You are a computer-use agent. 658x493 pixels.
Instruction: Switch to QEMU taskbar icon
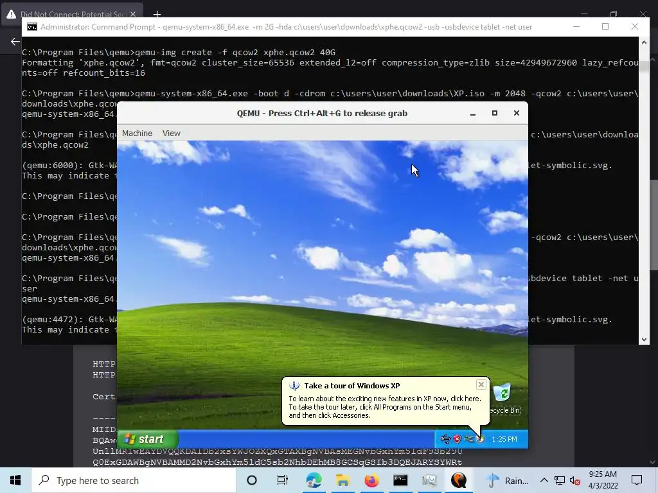[458, 480]
